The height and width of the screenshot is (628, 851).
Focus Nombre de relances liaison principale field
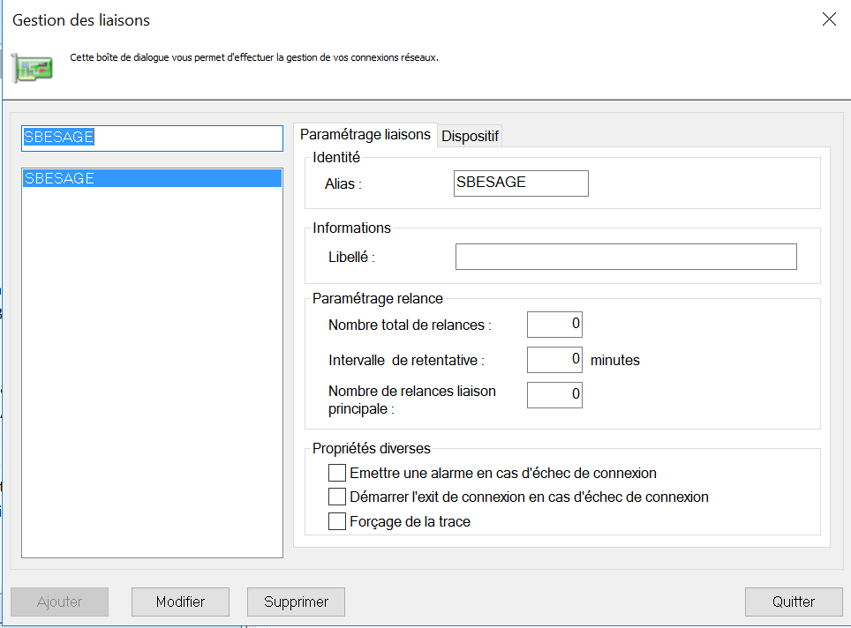coord(554,395)
